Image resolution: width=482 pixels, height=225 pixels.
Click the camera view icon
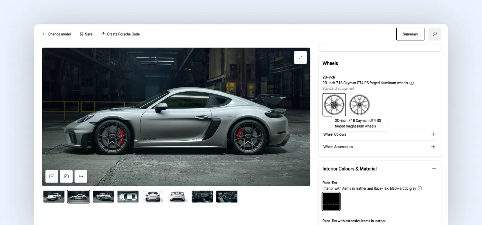[x=66, y=176]
